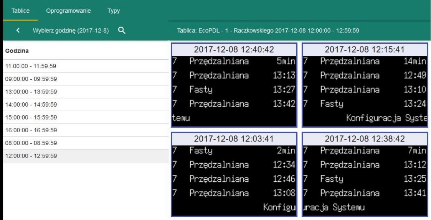Screen dimensions: 431x220
Task: Open the 2017-12-08 12:15:41 board snapshot
Action: tap(365, 85)
